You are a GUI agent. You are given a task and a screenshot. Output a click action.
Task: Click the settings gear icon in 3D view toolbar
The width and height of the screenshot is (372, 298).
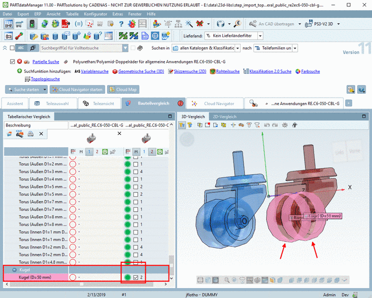point(285,125)
